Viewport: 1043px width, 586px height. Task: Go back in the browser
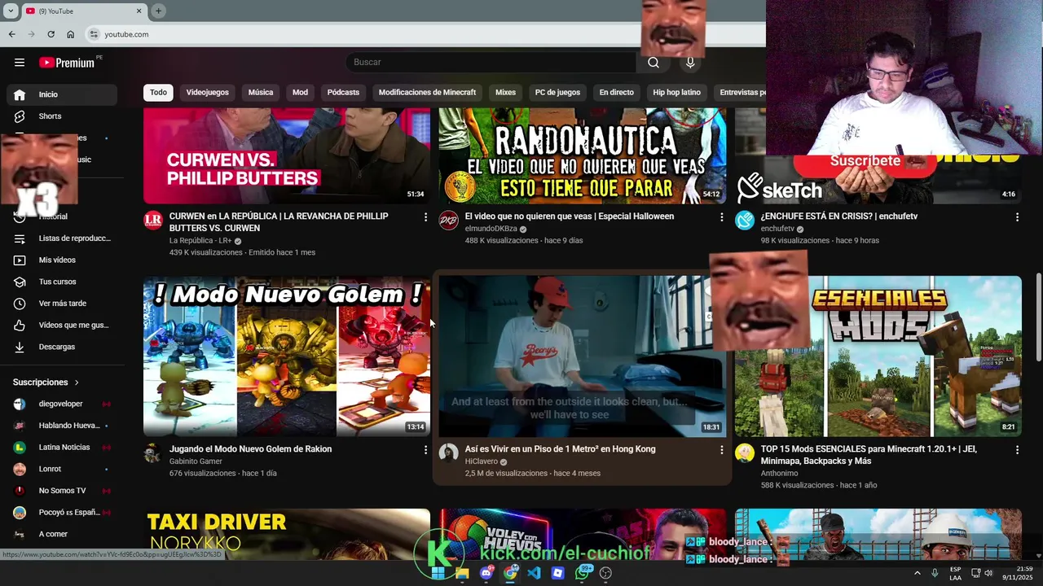point(11,34)
